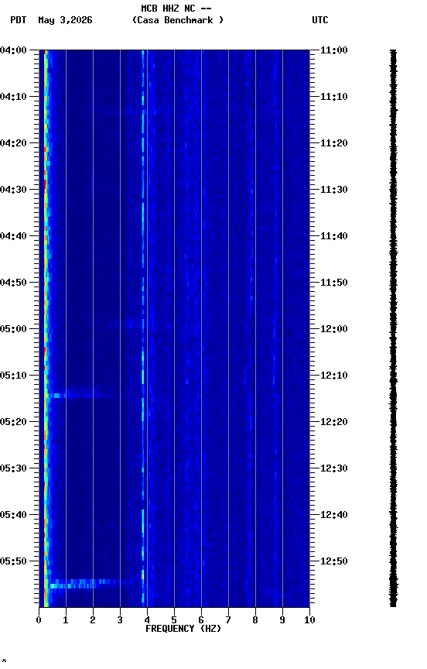
Task: Click the frequency axis tick '8'
Action: (255, 620)
